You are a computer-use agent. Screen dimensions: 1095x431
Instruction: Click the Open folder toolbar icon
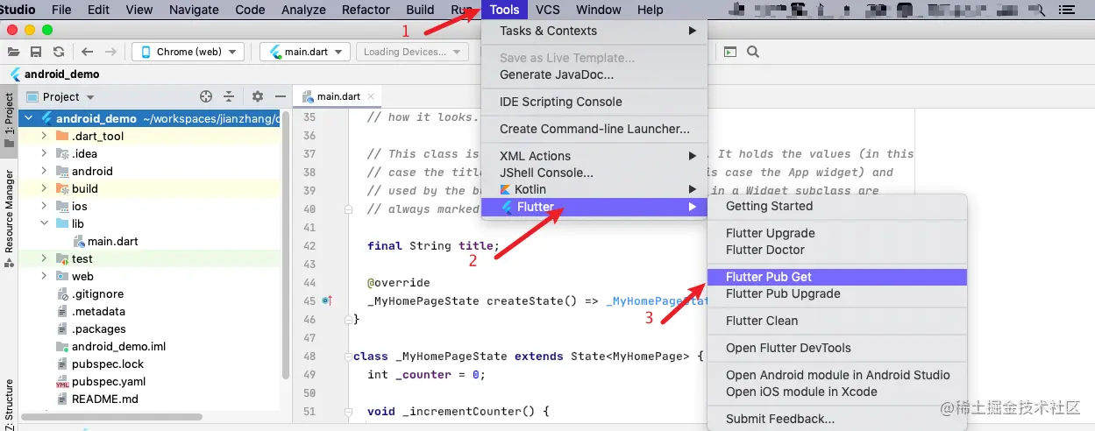click(14, 52)
